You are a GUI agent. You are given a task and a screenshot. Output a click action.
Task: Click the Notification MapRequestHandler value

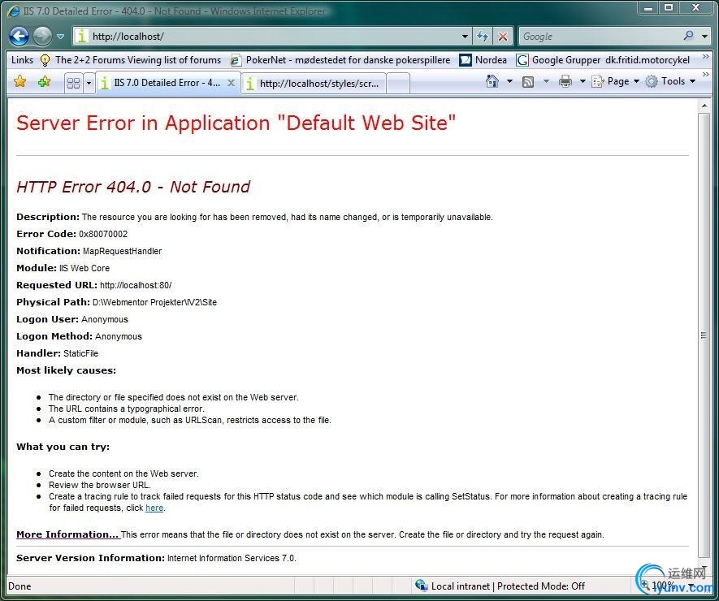[x=122, y=251]
